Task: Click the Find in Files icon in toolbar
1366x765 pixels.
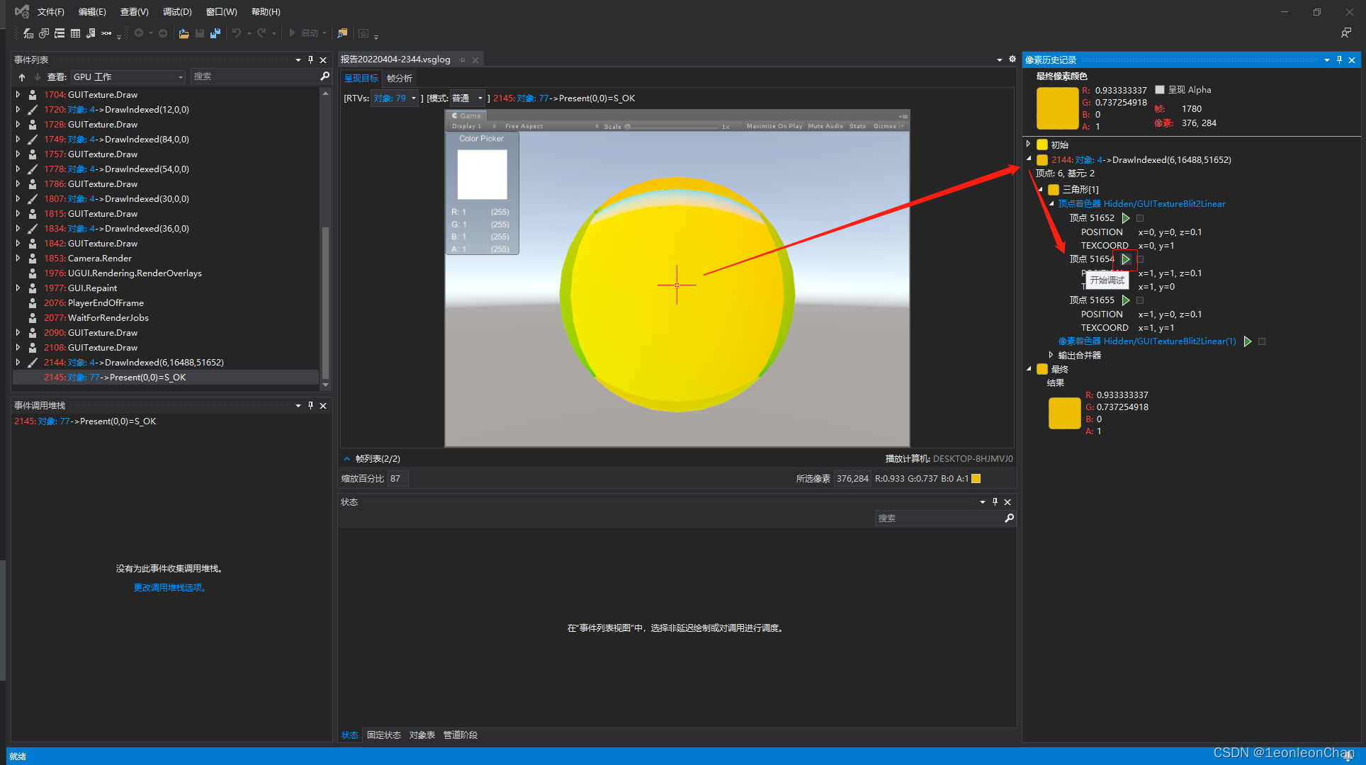Action: pos(342,33)
